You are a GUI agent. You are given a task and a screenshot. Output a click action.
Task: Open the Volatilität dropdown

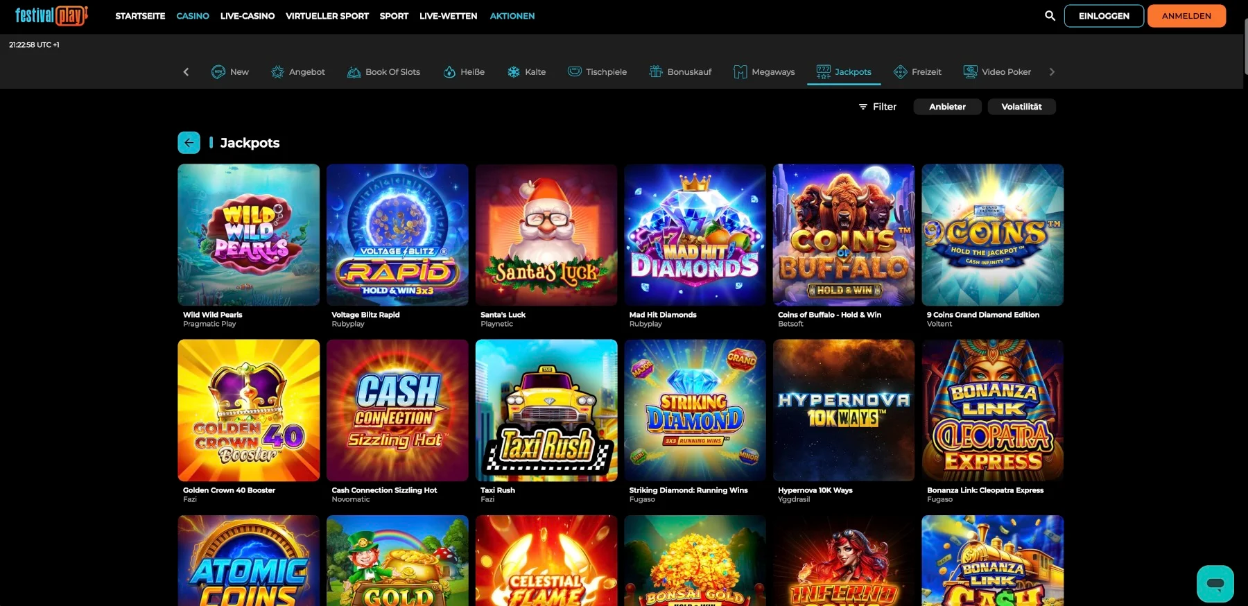(1021, 107)
